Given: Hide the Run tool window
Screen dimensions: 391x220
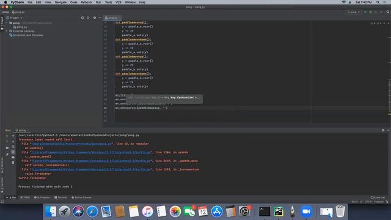Looking at the screenshot, I should click(x=389, y=130).
